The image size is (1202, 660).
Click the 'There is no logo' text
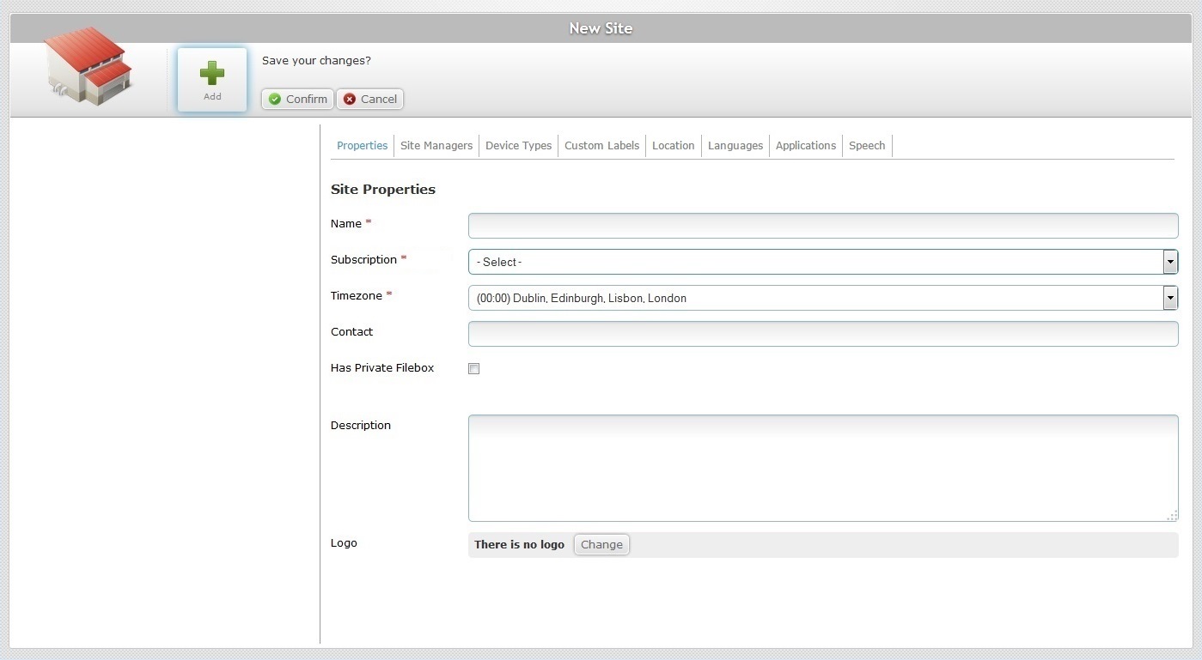pos(519,545)
